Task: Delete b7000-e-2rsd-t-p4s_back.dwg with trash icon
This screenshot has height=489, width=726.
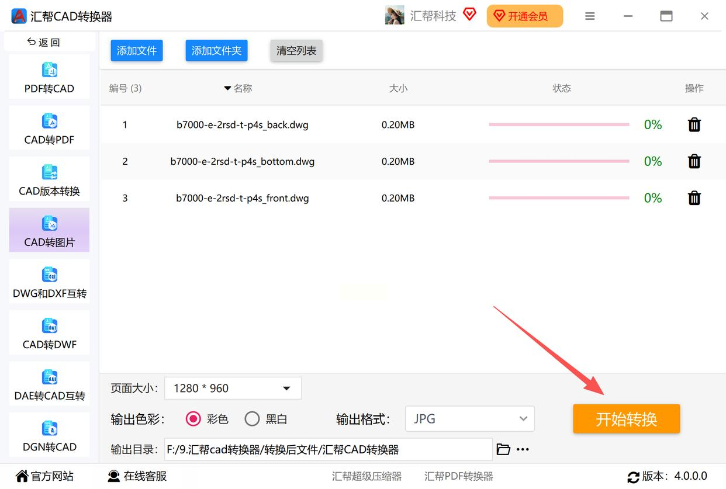Action: click(x=694, y=124)
